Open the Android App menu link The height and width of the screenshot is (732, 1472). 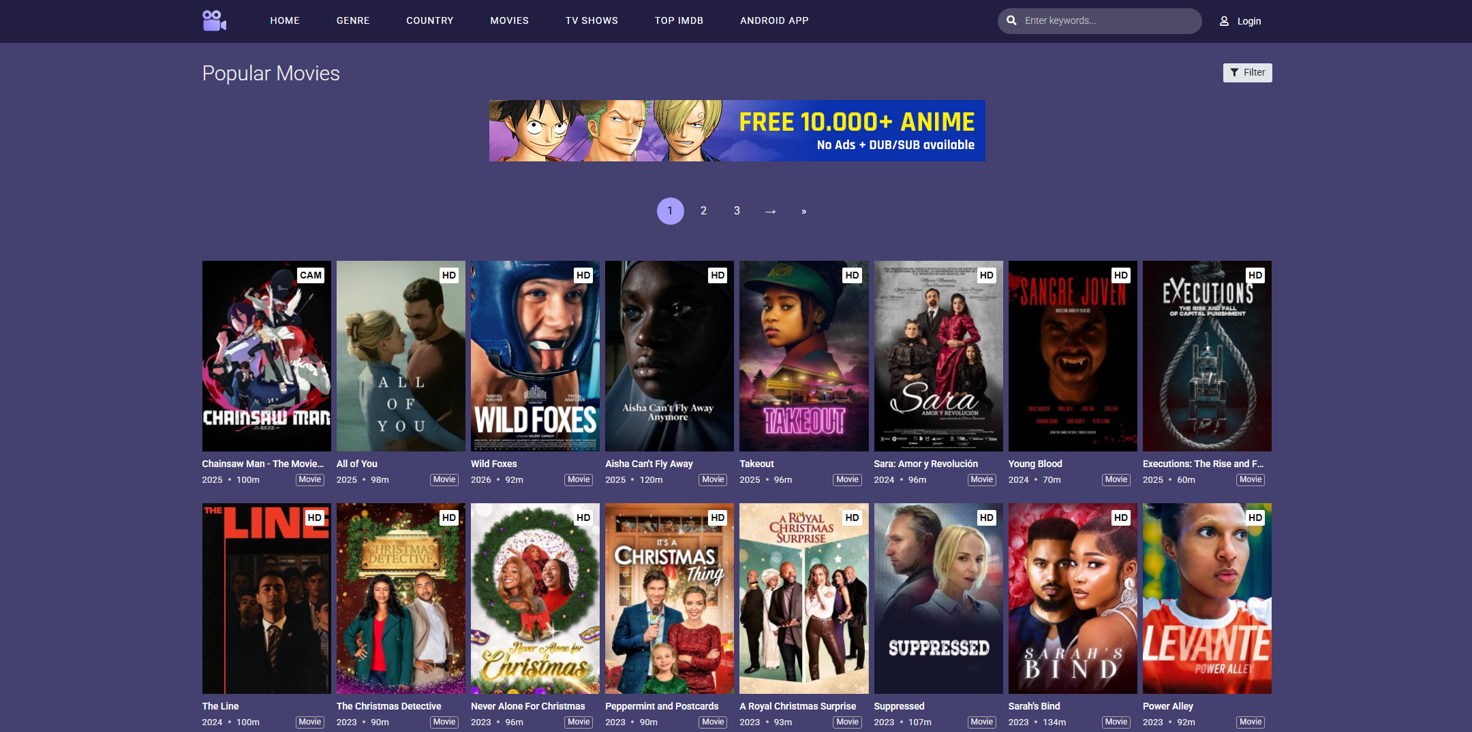(x=774, y=20)
